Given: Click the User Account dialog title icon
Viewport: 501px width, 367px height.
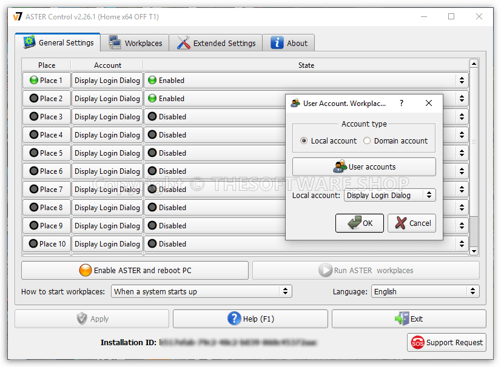Looking at the screenshot, I should pos(295,103).
